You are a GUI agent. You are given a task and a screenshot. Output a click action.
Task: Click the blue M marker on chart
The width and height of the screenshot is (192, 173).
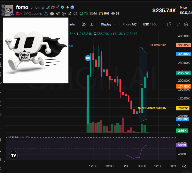(x=88, y=58)
